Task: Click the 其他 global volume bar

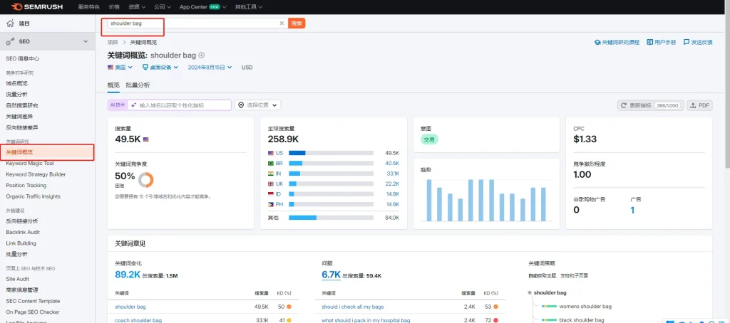Action: point(331,218)
